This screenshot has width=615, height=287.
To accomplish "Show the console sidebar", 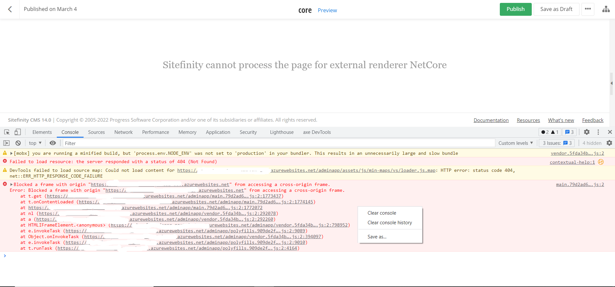I will 6,143.
